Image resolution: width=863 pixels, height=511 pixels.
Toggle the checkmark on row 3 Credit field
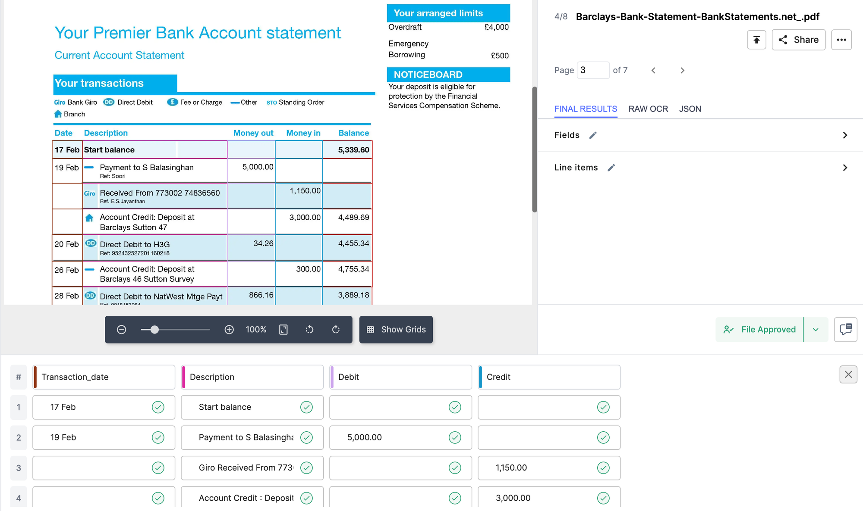[603, 467]
